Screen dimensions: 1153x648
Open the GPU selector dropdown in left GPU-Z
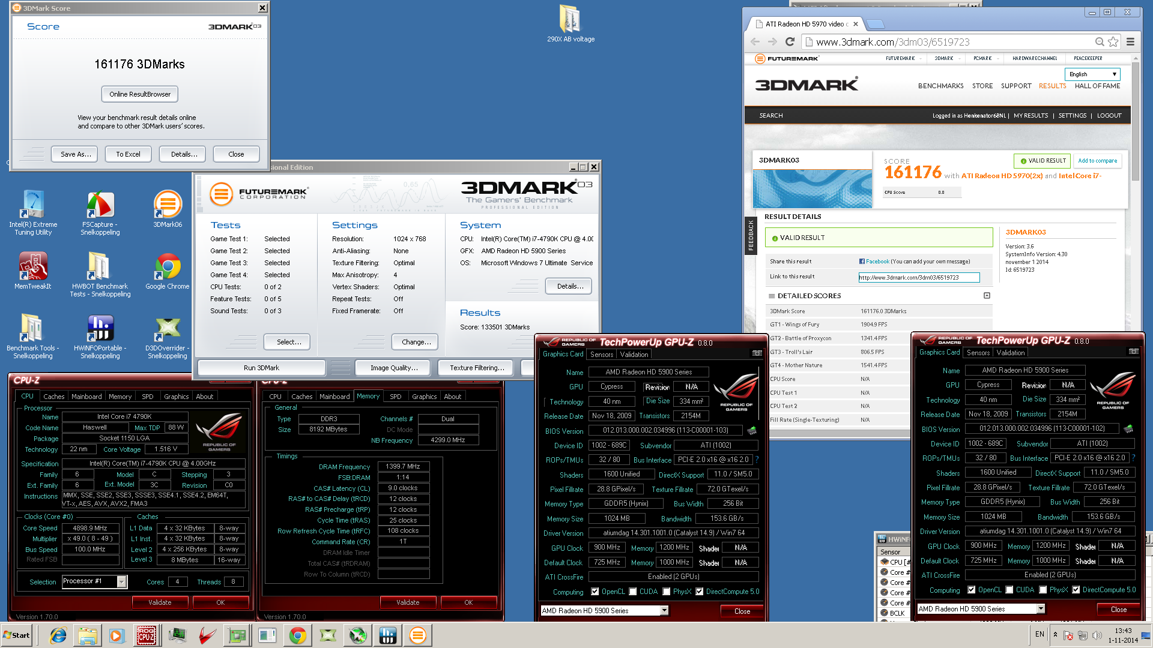tap(664, 611)
